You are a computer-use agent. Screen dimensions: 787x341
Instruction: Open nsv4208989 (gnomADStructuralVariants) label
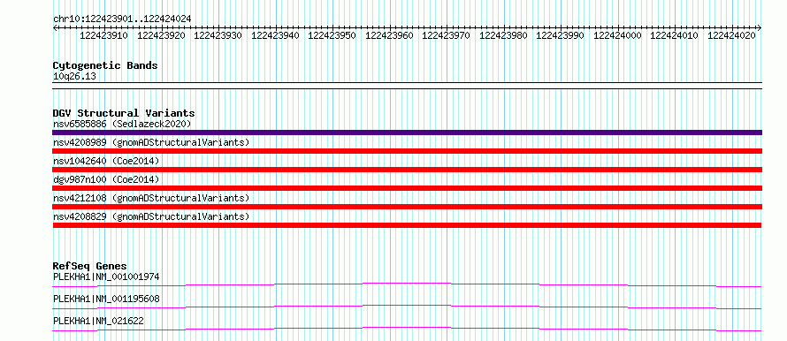[151, 142]
